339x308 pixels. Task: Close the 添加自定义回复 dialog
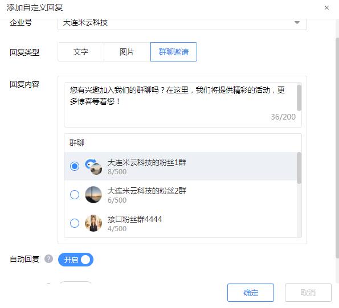(x=326, y=8)
